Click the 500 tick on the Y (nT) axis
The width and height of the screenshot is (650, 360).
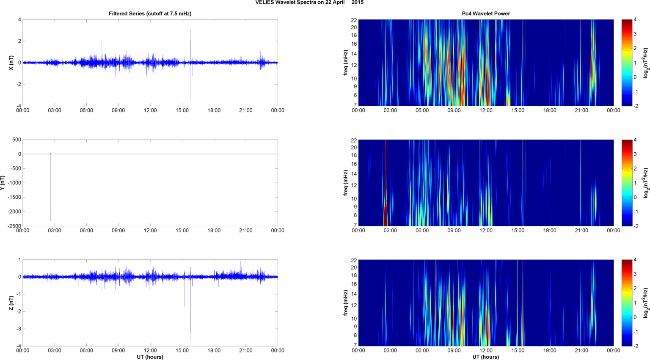(17, 140)
